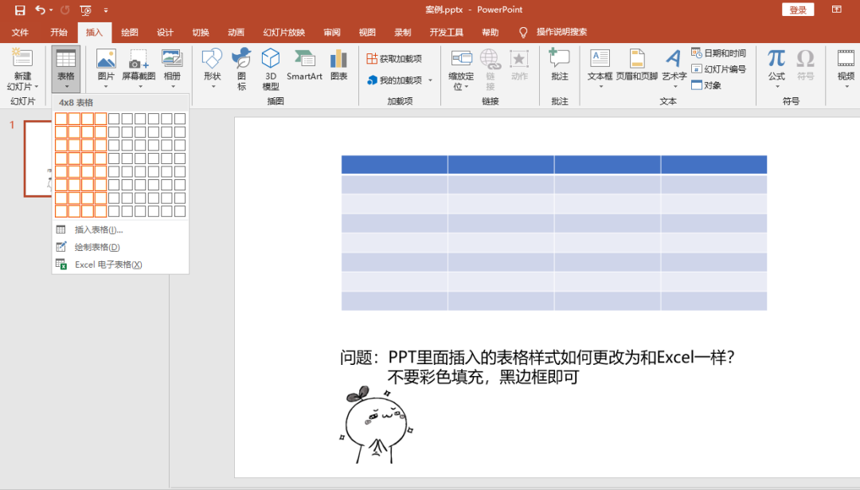Viewport: 860px width, 490px height.
Task: Open the 切换 transitions tab
Action: pyautogui.click(x=201, y=33)
